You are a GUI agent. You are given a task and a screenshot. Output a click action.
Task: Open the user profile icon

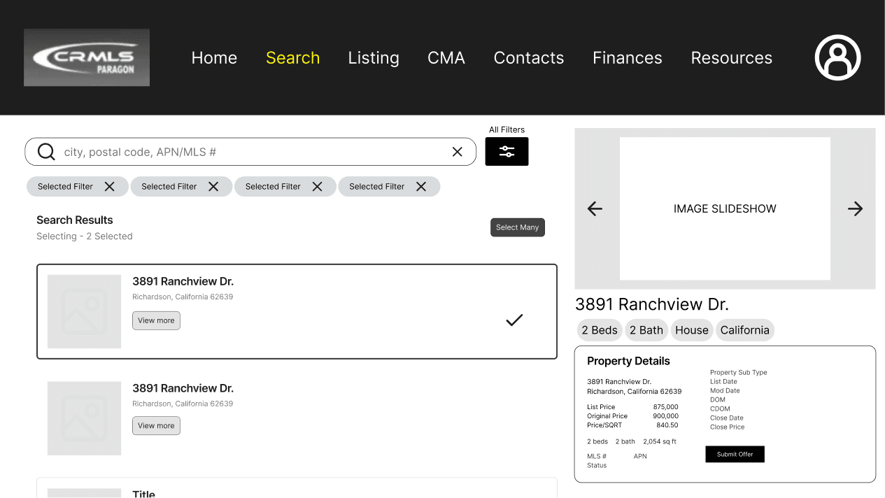click(x=837, y=57)
